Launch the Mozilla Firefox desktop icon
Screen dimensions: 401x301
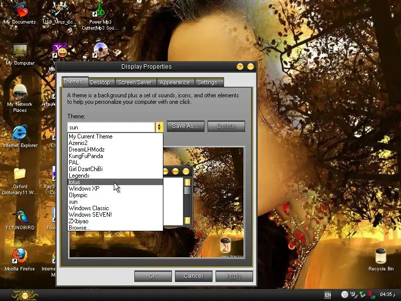pyautogui.click(x=20, y=259)
